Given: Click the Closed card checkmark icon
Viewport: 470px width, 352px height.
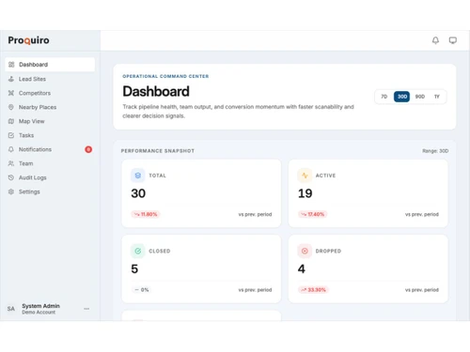Looking at the screenshot, I should 138,251.
